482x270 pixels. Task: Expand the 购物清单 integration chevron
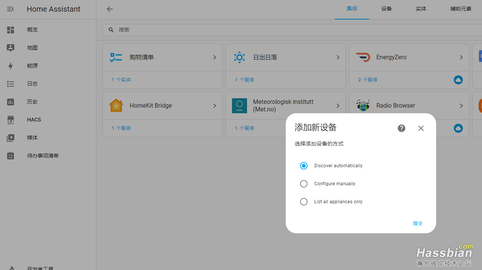tap(215, 57)
